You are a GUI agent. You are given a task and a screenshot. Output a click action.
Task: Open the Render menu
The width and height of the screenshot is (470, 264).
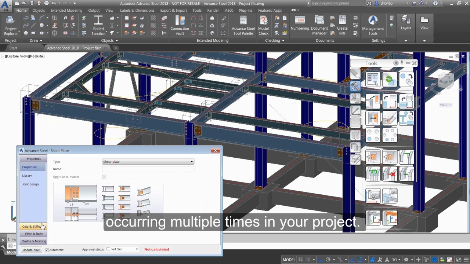(213, 10)
